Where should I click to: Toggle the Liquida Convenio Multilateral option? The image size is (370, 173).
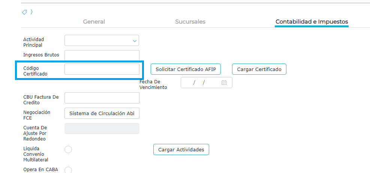coord(68,149)
